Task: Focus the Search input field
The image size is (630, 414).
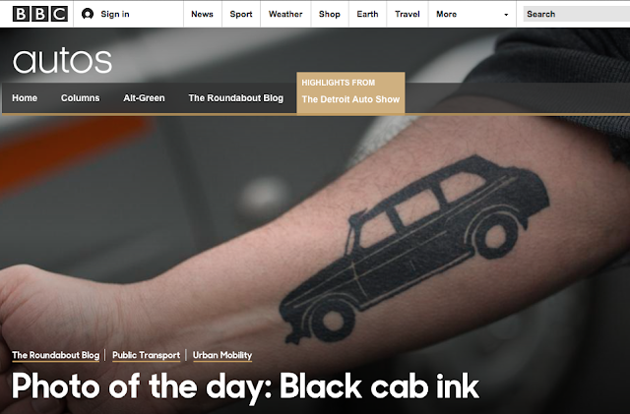Action: (x=577, y=14)
